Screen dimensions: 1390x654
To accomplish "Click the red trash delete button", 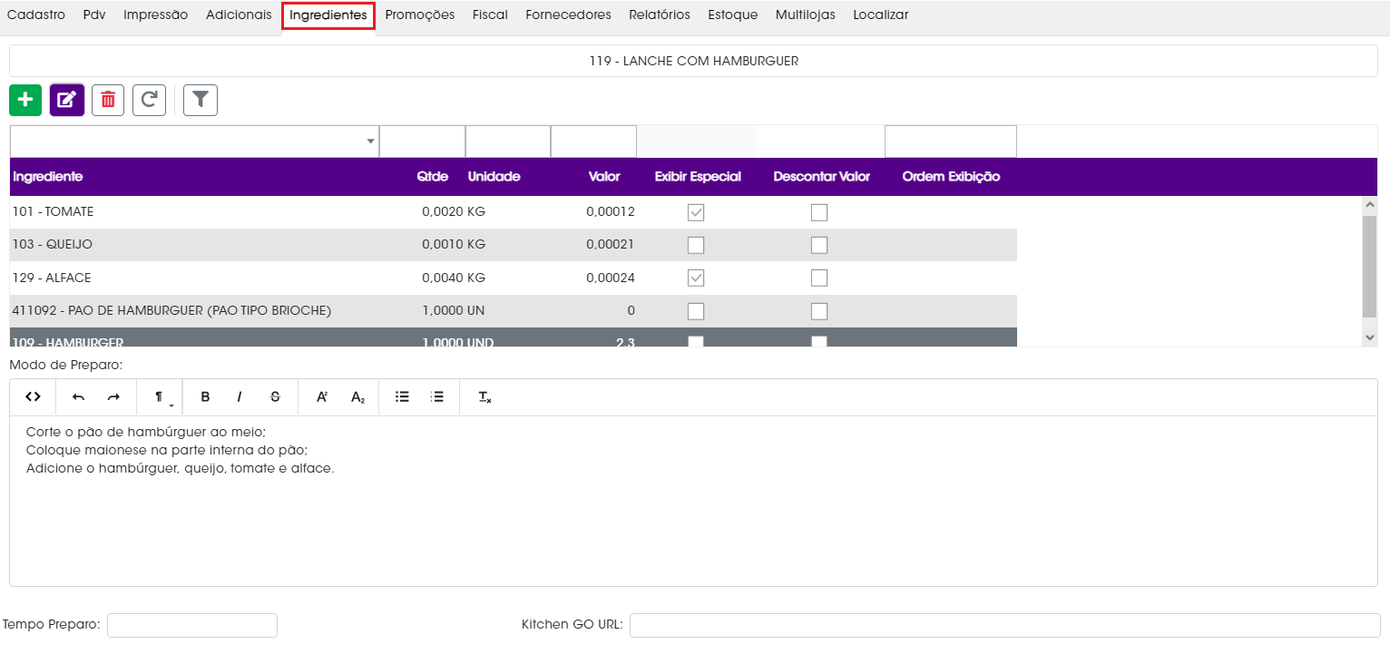I will (x=108, y=100).
